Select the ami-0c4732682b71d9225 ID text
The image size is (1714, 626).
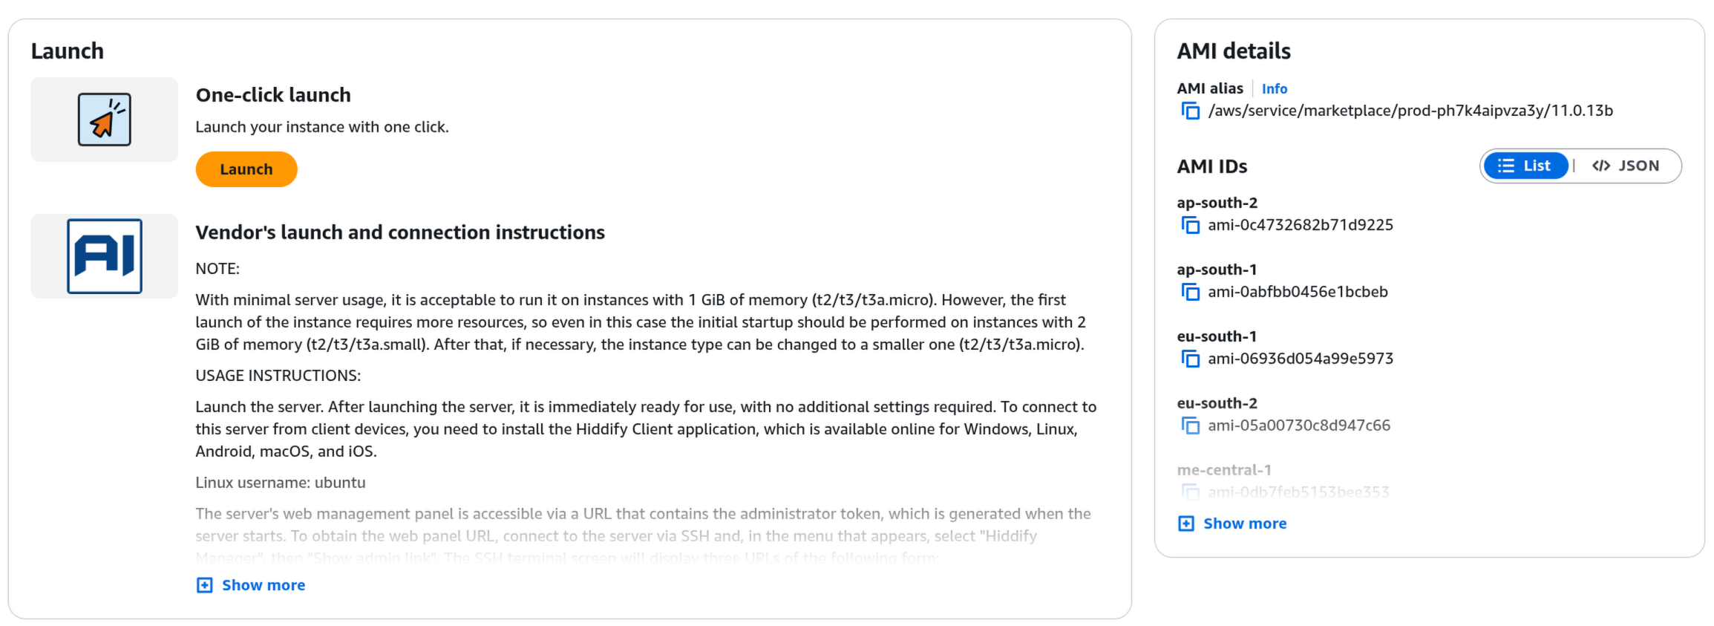tap(1299, 225)
